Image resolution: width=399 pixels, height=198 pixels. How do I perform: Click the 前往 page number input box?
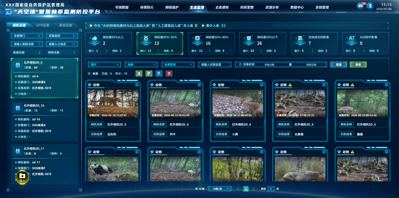click(271, 189)
